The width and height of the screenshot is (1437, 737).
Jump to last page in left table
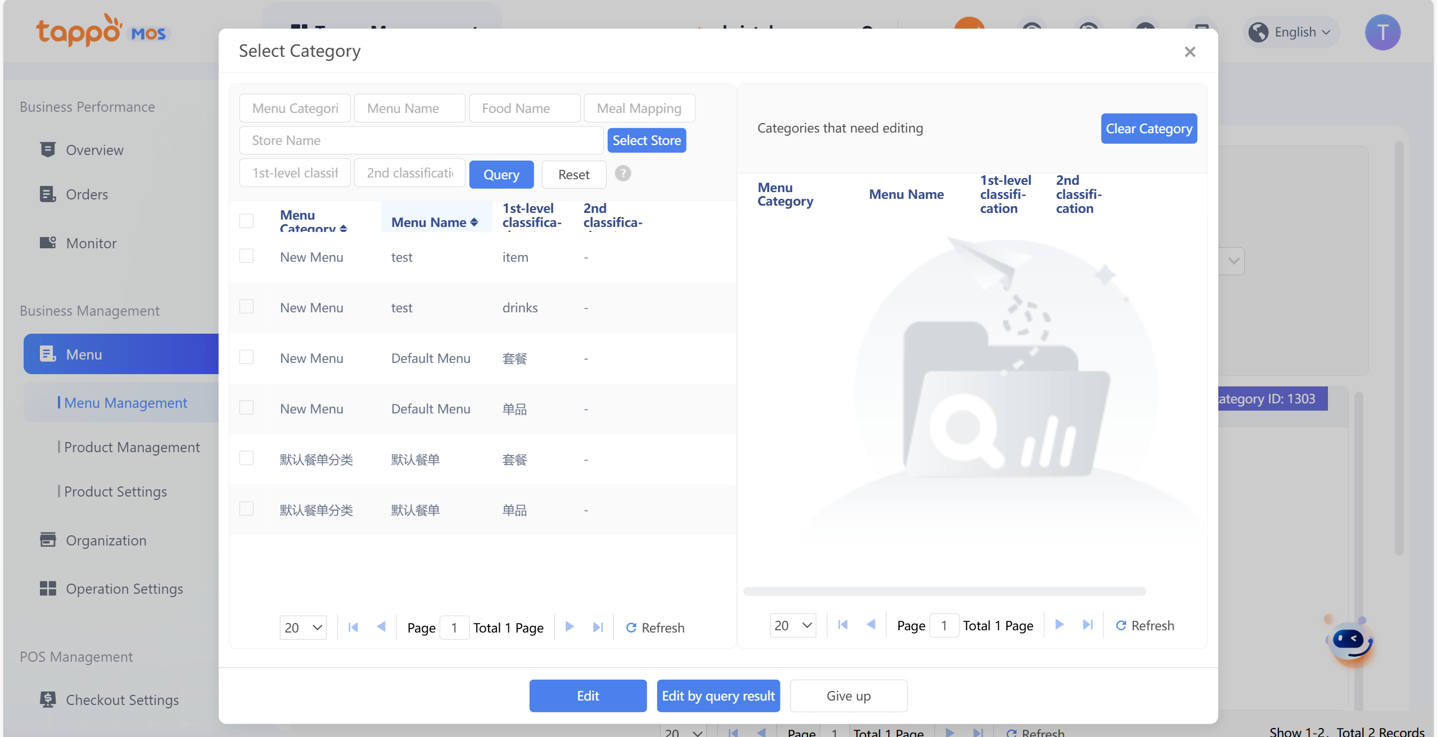coord(598,627)
